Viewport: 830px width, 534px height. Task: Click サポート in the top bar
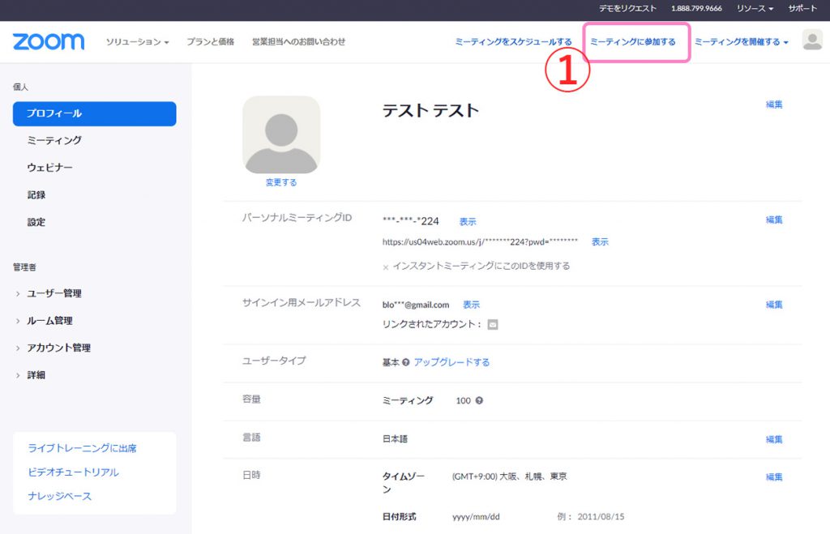point(802,8)
